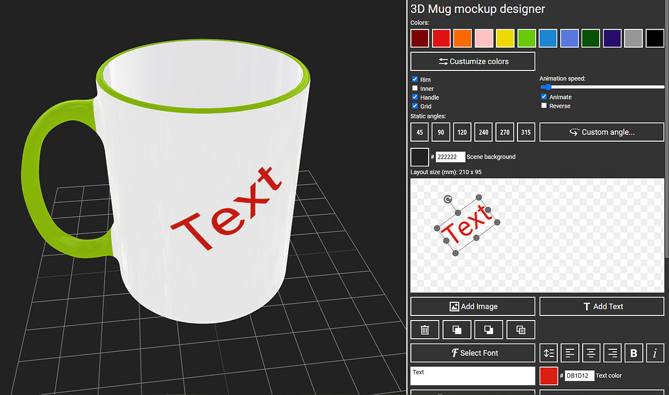Click Add Image to insert an image
669x395 pixels.
[472, 306]
